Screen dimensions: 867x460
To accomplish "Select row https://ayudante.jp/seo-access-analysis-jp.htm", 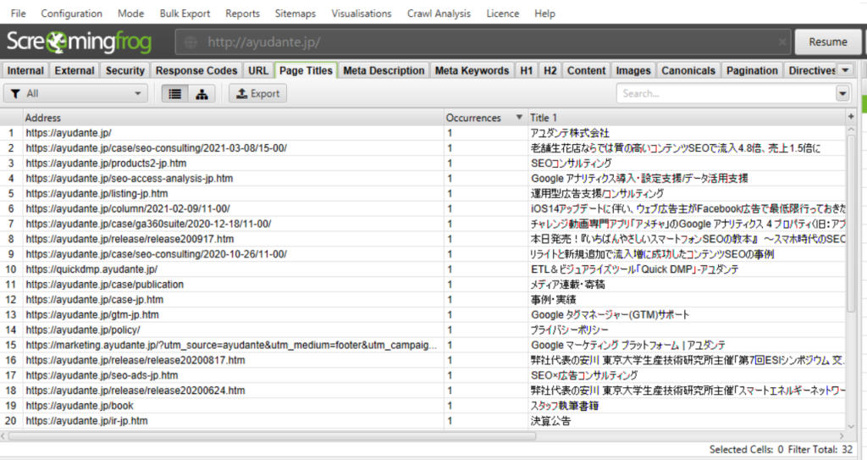I will click(x=422, y=178).
